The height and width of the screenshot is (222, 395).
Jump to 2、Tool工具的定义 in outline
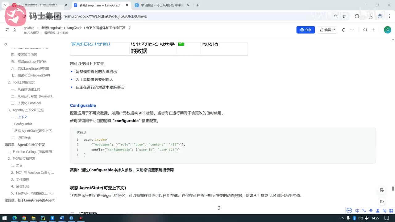coord(21,82)
